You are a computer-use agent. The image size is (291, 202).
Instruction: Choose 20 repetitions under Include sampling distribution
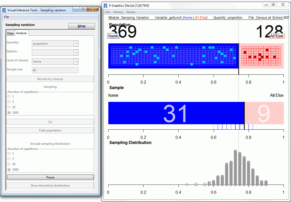[9, 164]
